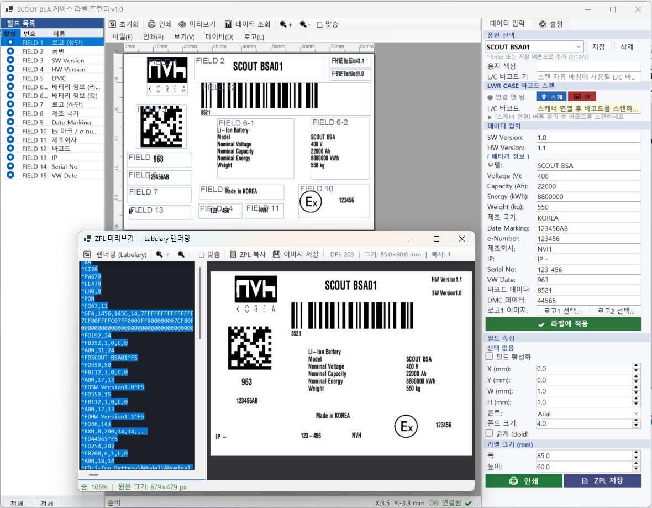Toggle active dot for FIELD 9 Date Marking
This screenshot has height=508, width=652.
click(x=10, y=122)
